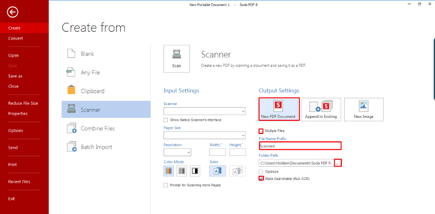This screenshot has width=435, height=214.
Task: Click the Height input field
Action: click(x=237, y=152)
